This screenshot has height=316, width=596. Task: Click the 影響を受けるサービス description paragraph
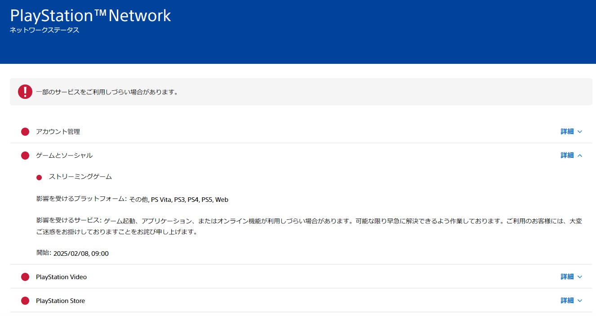(x=309, y=227)
